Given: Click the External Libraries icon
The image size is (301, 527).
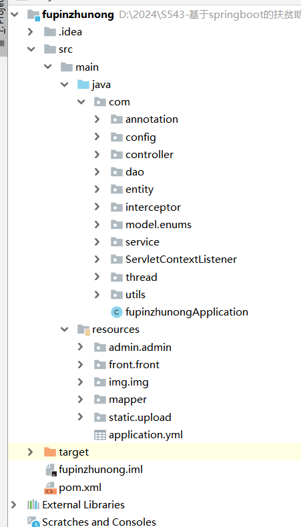Looking at the screenshot, I should pyautogui.click(x=33, y=505).
